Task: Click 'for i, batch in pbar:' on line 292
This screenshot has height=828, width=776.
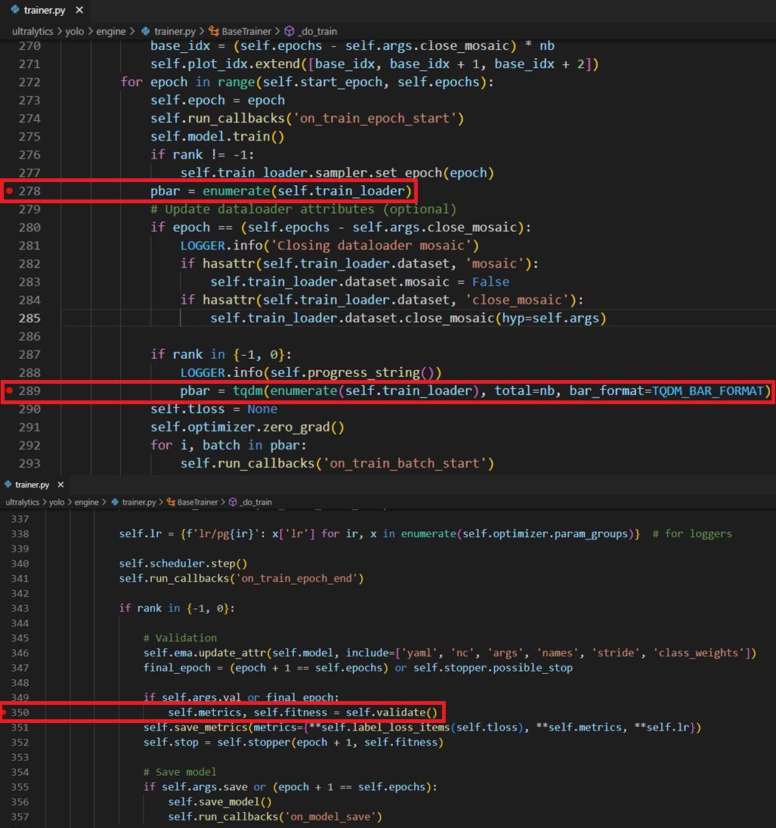Action: (229, 446)
